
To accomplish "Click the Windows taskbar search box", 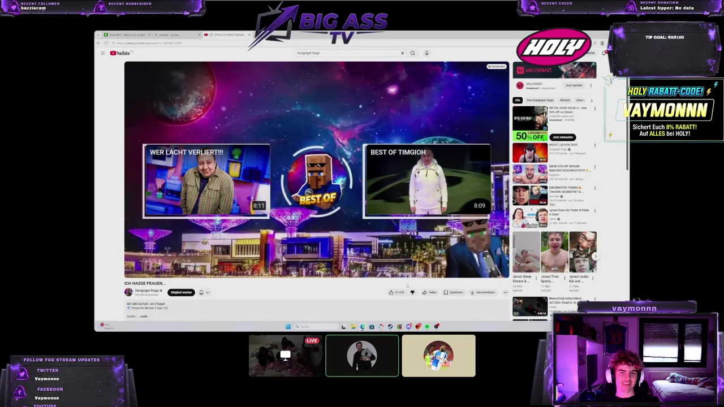I will pos(316,327).
